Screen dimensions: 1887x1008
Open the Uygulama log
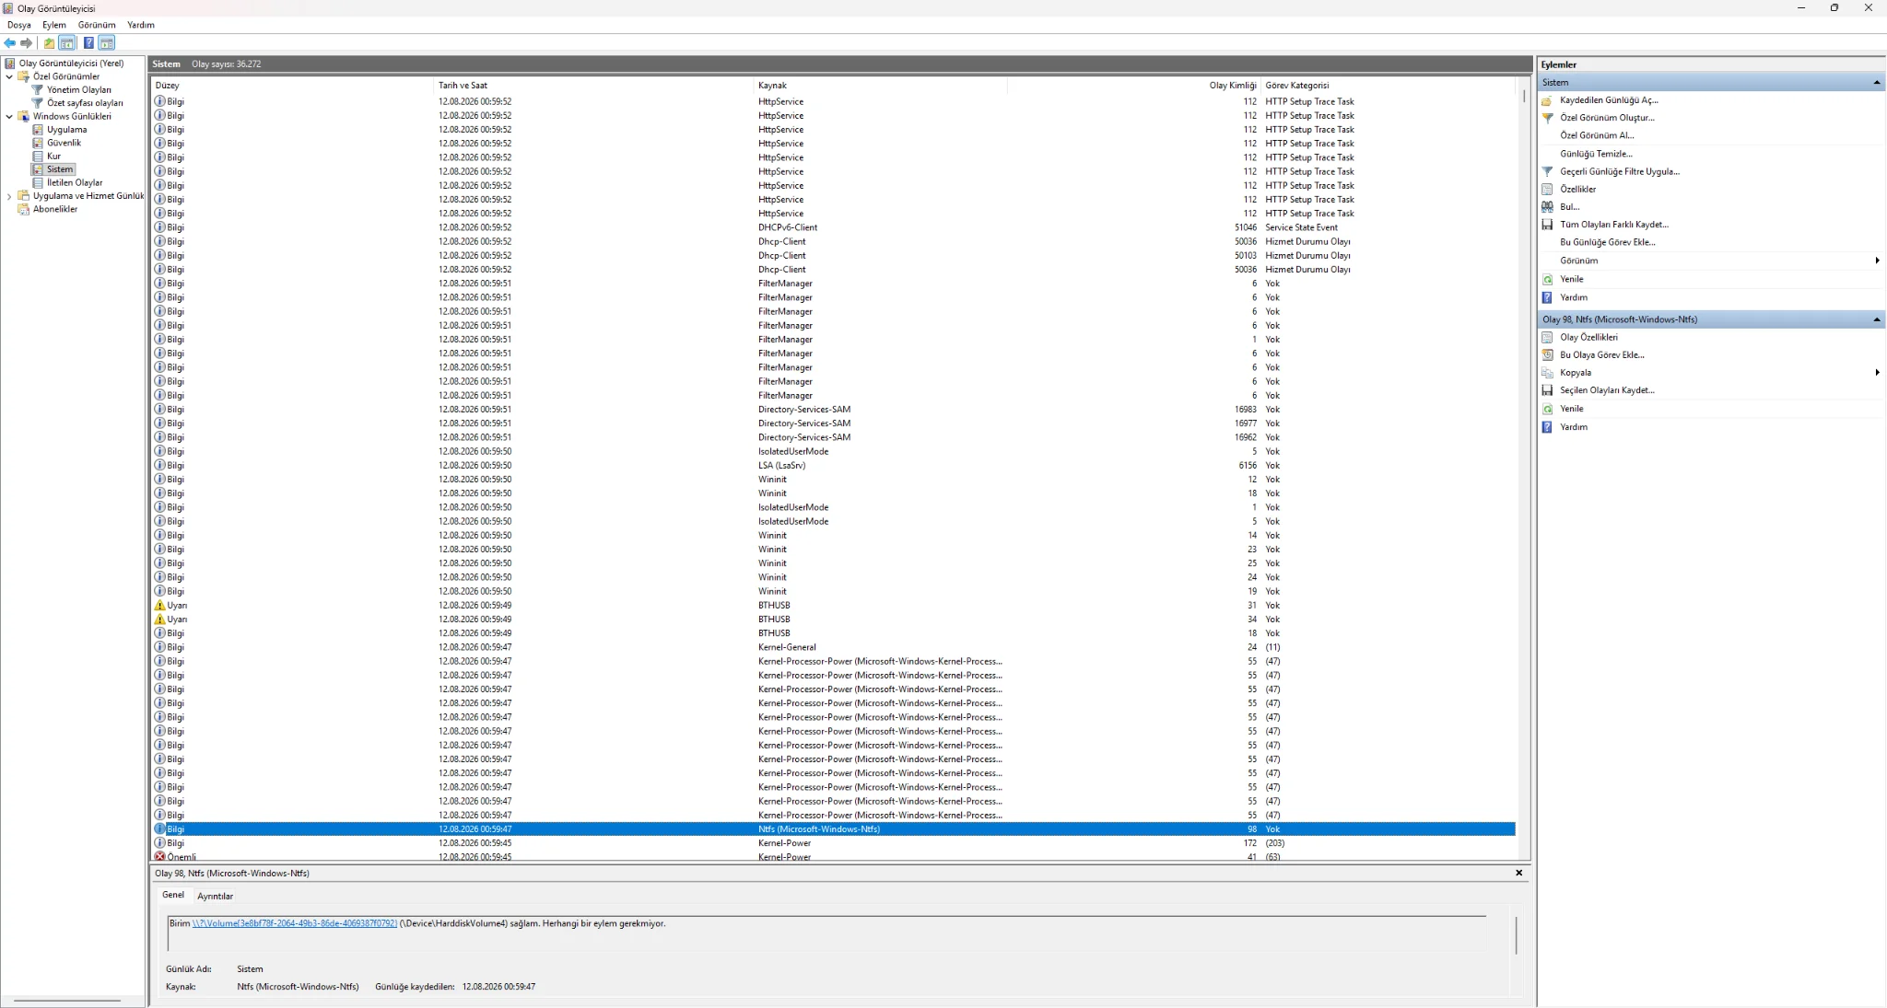click(66, 130)
